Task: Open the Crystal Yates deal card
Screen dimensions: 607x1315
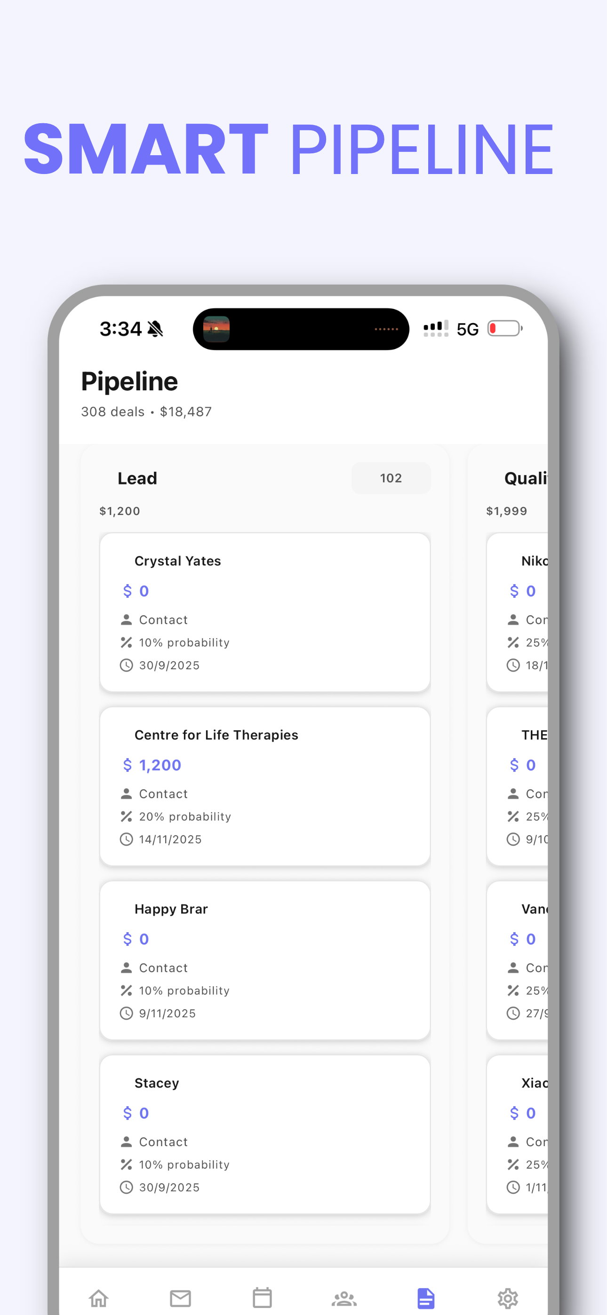Action: click(x=264, y=612)
